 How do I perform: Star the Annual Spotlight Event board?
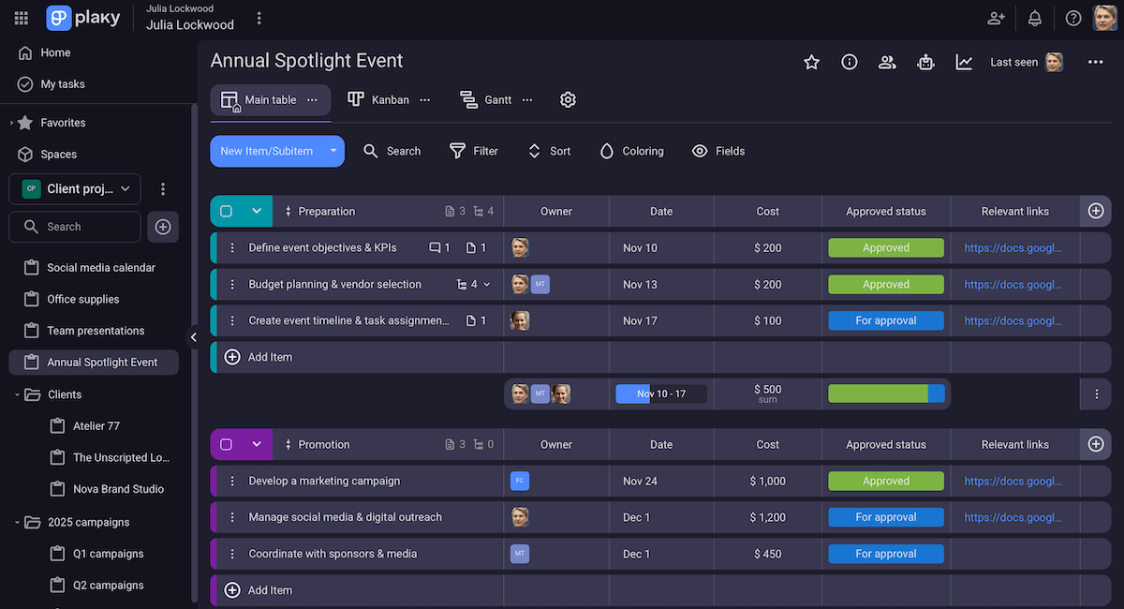click(811, 62)
